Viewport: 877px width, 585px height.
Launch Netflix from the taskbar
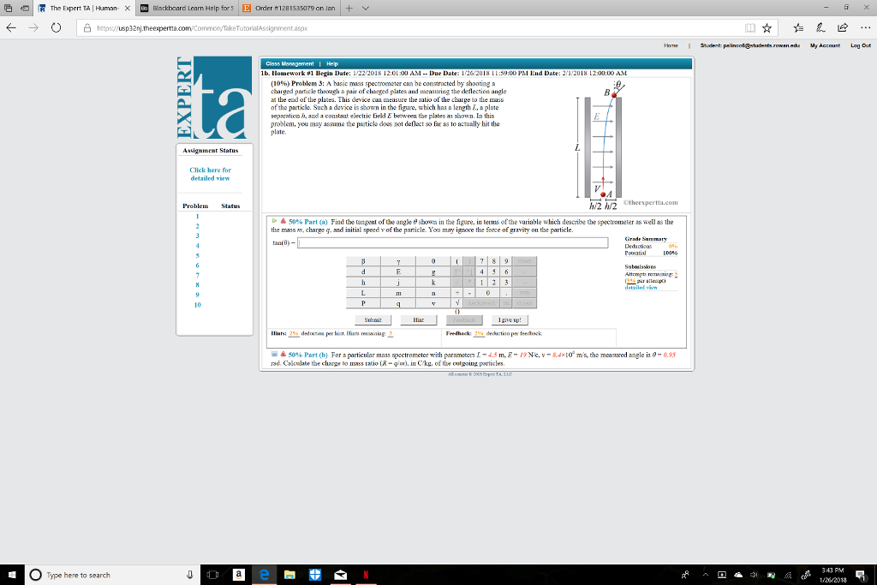pos(365,575)
